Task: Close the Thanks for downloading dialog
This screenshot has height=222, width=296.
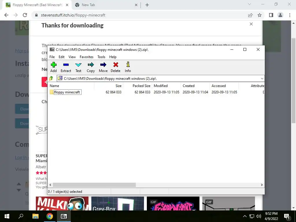Action: (x=251, y=24)
